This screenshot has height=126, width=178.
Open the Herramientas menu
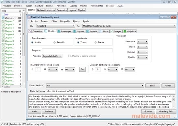[97, 6]
